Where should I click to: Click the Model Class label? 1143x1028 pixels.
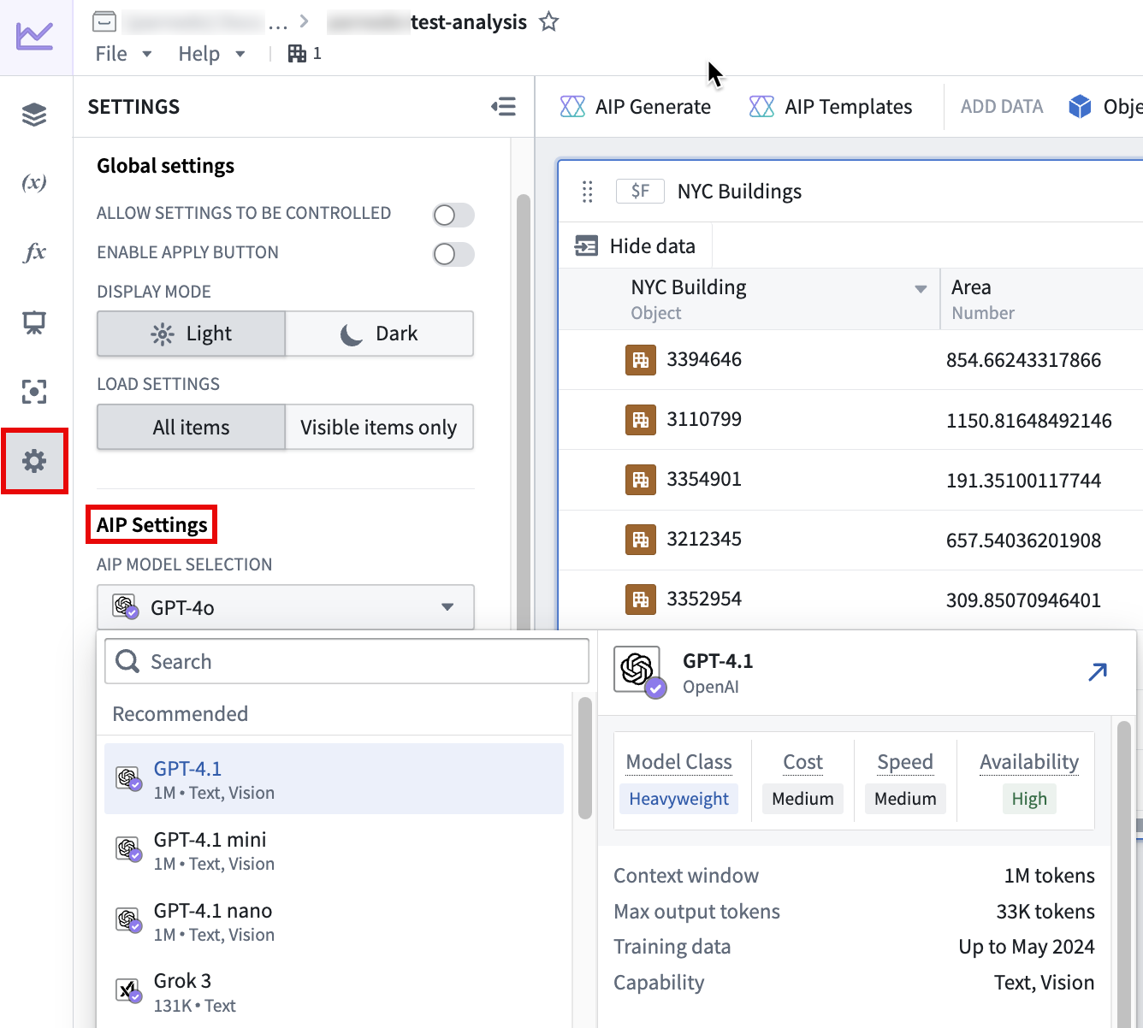point(678,762)
